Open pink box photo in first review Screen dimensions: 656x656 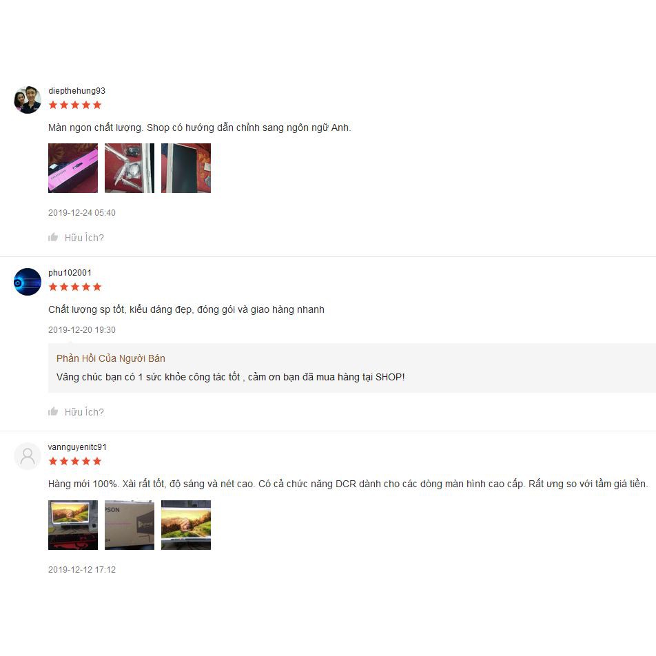click(x=73, y=168)
